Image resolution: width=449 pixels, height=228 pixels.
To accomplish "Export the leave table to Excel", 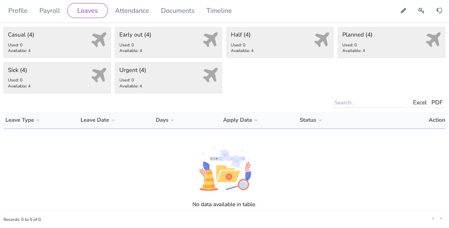I will [x=420, y=102].
